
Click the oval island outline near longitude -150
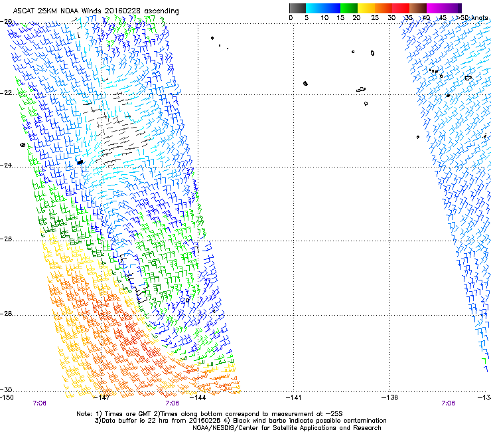click(23, 145)
